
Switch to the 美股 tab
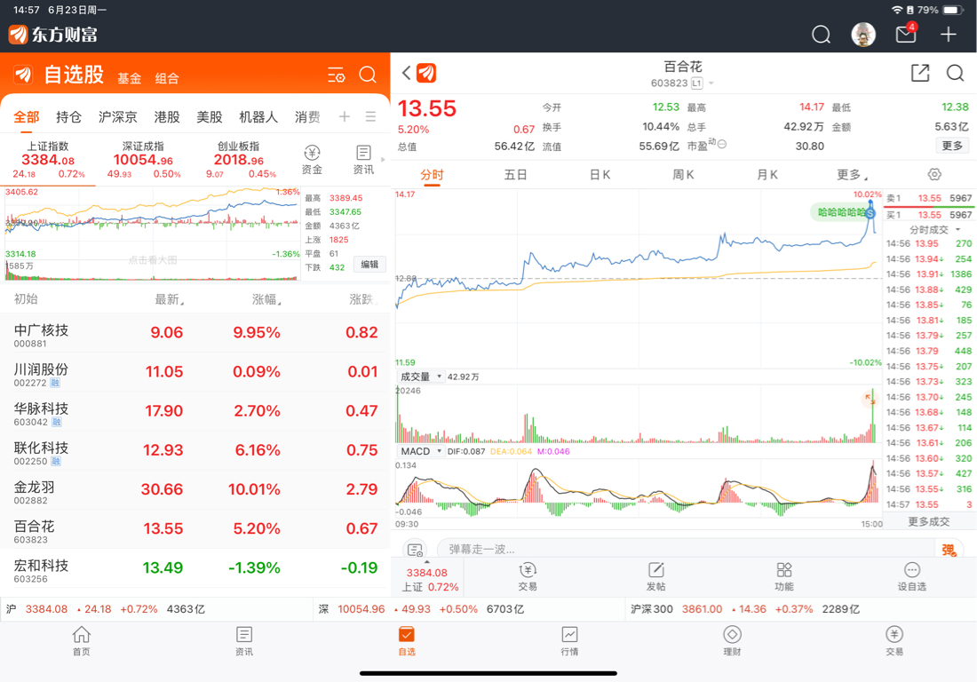[x=209, y=116]
